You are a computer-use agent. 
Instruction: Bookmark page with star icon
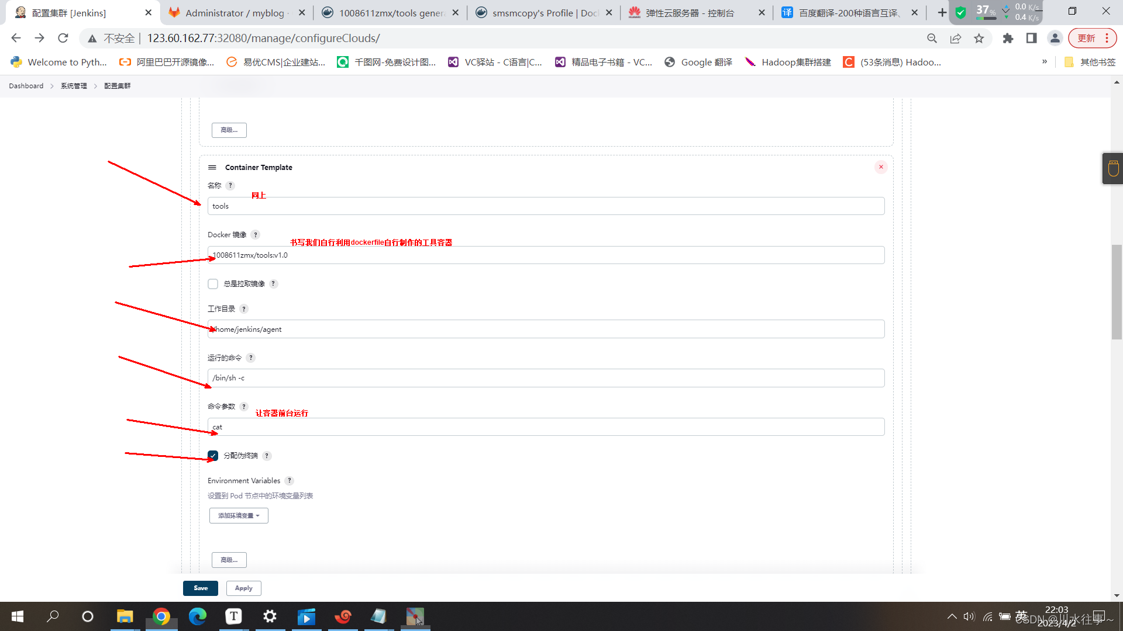pyautogui.click(x=979, y=39)
